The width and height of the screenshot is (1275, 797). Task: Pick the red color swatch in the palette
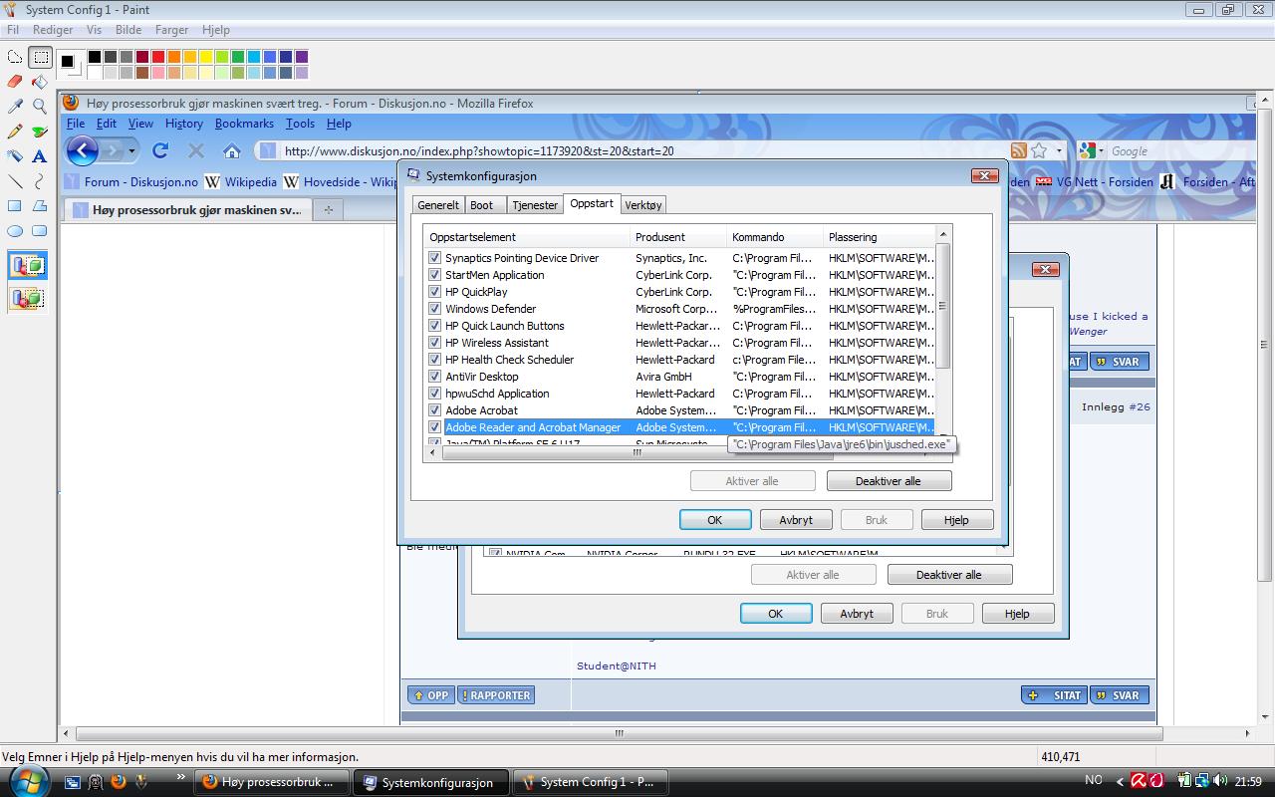click(158, 57)
